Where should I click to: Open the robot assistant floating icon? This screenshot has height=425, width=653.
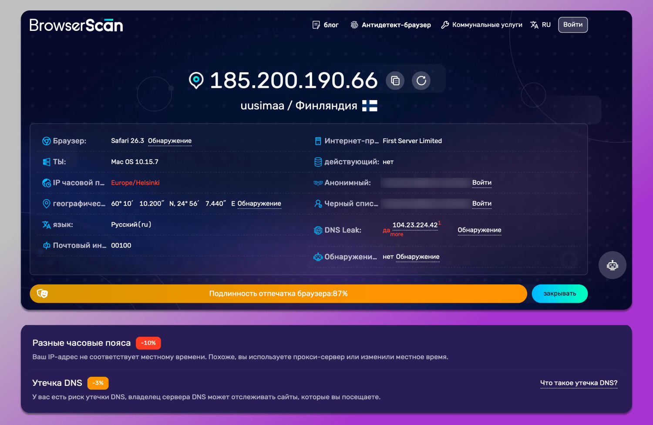(x=612, y=265)
